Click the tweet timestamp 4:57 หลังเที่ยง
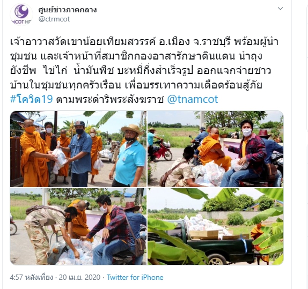 [x=32, y=277]
